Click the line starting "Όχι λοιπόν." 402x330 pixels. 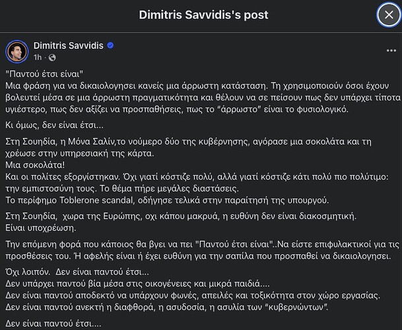pyautogui.click(x=77, y=272)
